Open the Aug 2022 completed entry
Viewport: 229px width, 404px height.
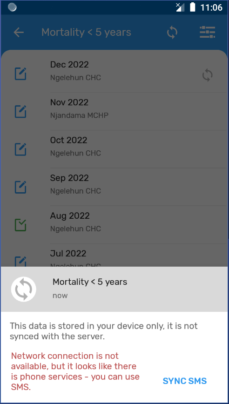114,225
